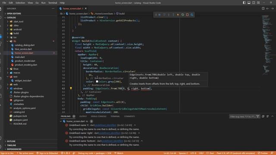Switch to the Comments panel tab
This screenshot has width=276, height=155.
coord(129,116)
